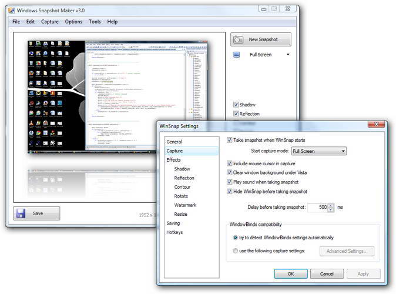The image size is (396, 294).
Task: Click the camera icon on New Snapshot
Action: click(x=238, y=39)
